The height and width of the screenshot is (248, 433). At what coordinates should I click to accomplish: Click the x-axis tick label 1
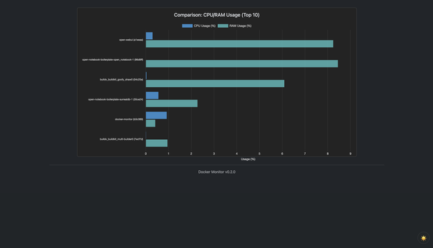coord(168,153)
